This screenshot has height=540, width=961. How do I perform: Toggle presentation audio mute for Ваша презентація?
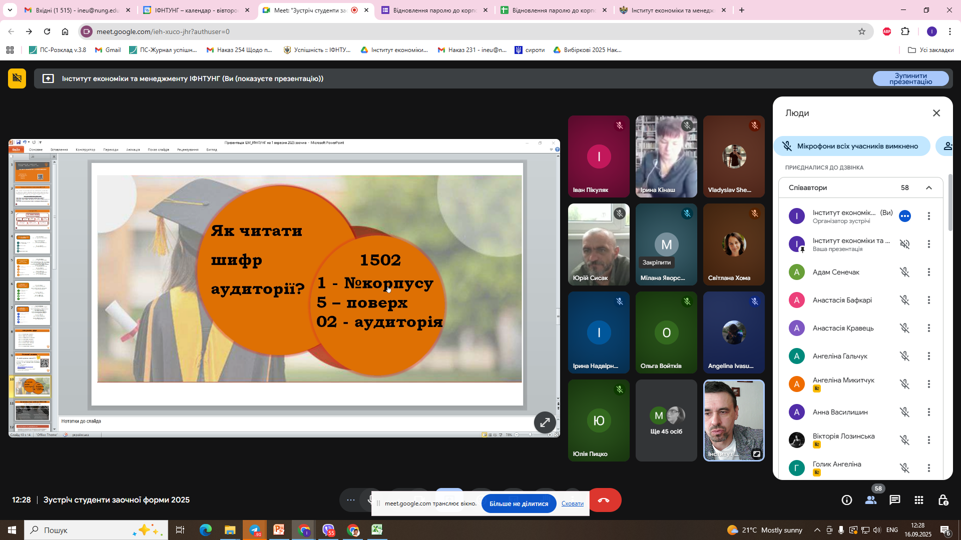pos(904,244)
